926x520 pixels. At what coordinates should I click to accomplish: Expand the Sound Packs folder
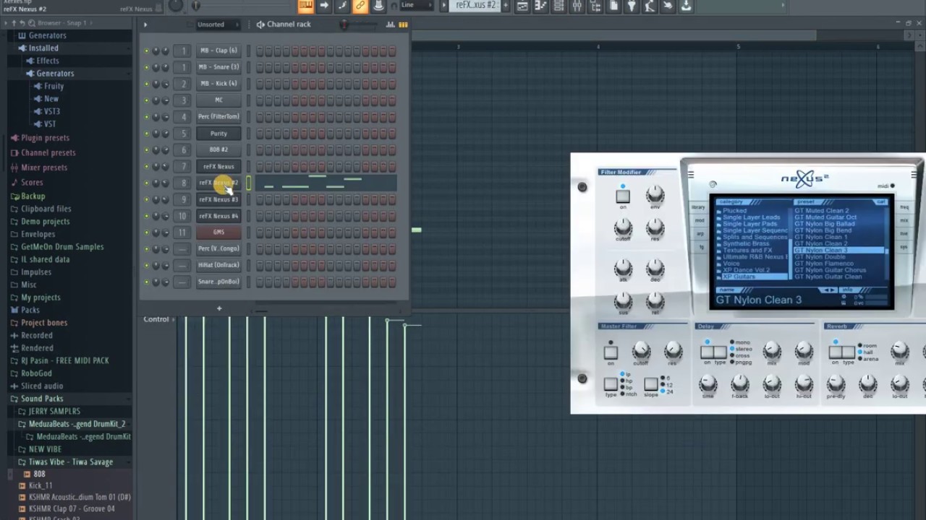pos(42,399)
